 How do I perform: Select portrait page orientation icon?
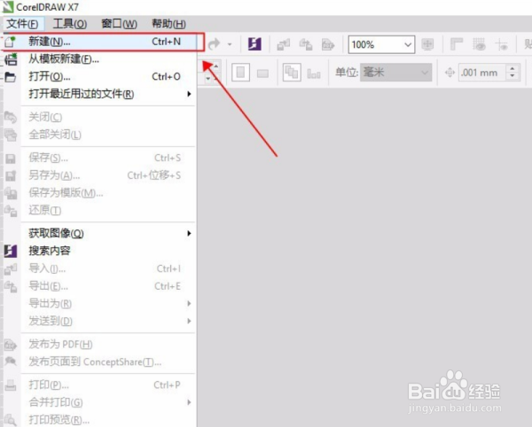(240, 72)
